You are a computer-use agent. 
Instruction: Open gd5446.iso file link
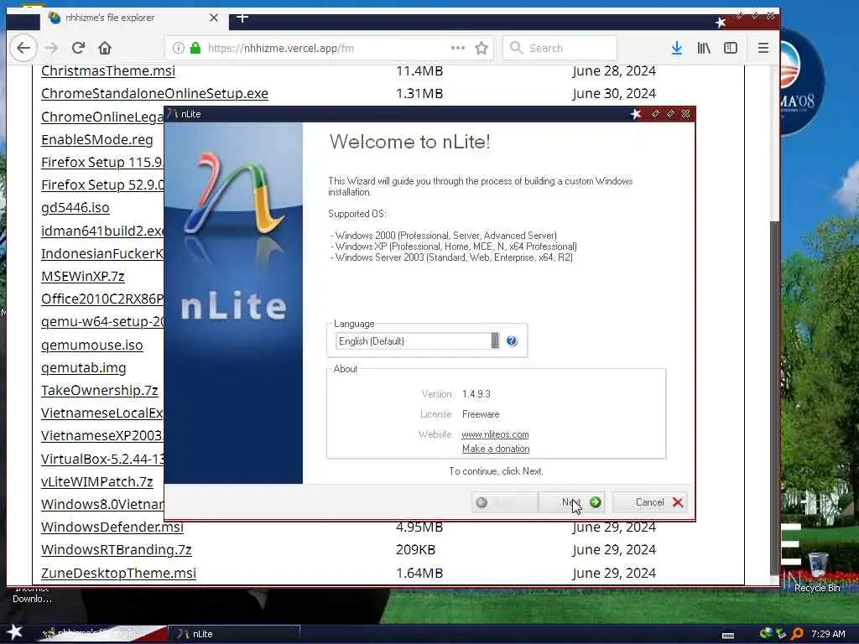point(75,208)
